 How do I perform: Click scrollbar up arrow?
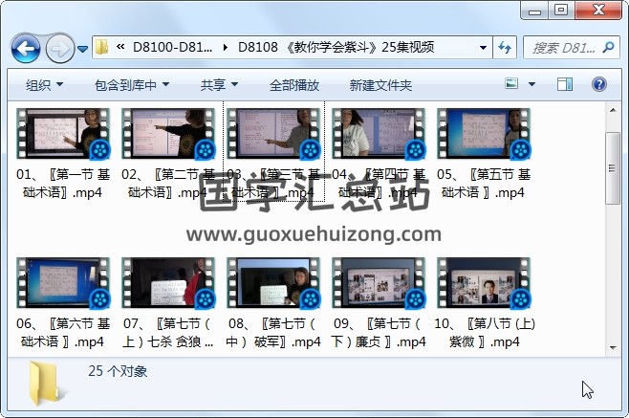pos(613,110)
